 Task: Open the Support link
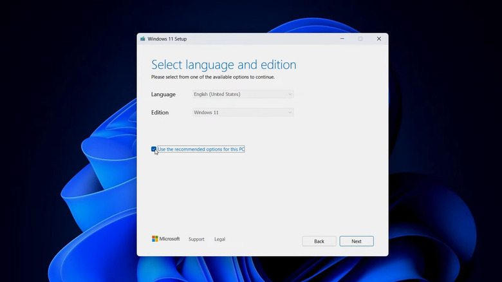pyautogui.click(x=196, y=239)
